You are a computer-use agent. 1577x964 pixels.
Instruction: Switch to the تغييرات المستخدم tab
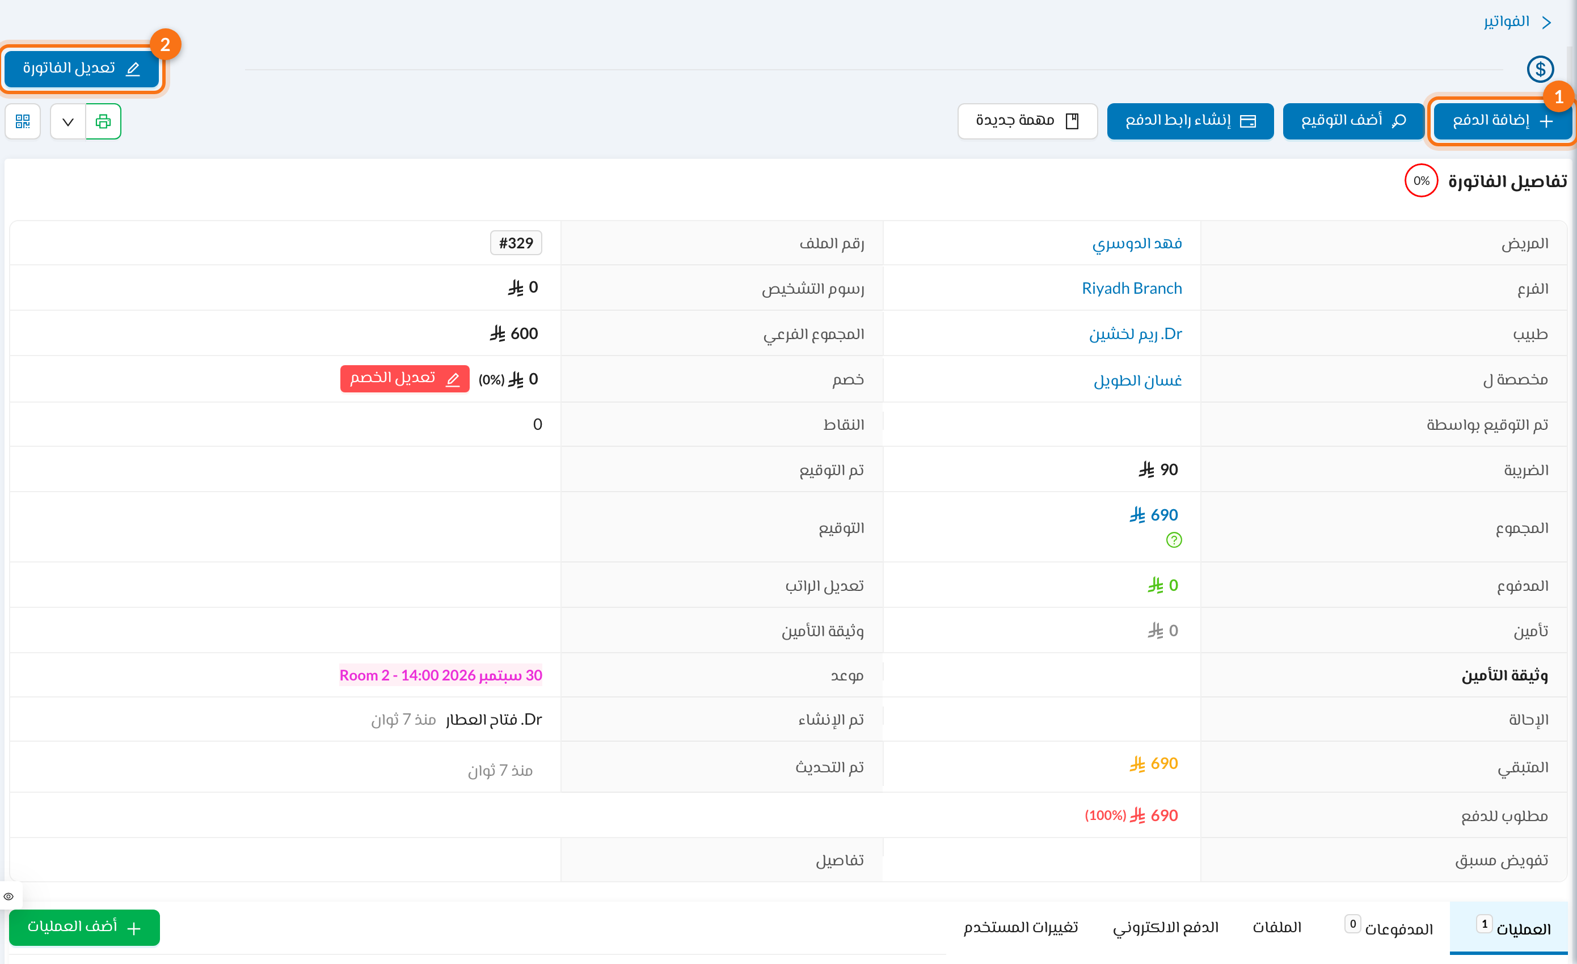1021,927
